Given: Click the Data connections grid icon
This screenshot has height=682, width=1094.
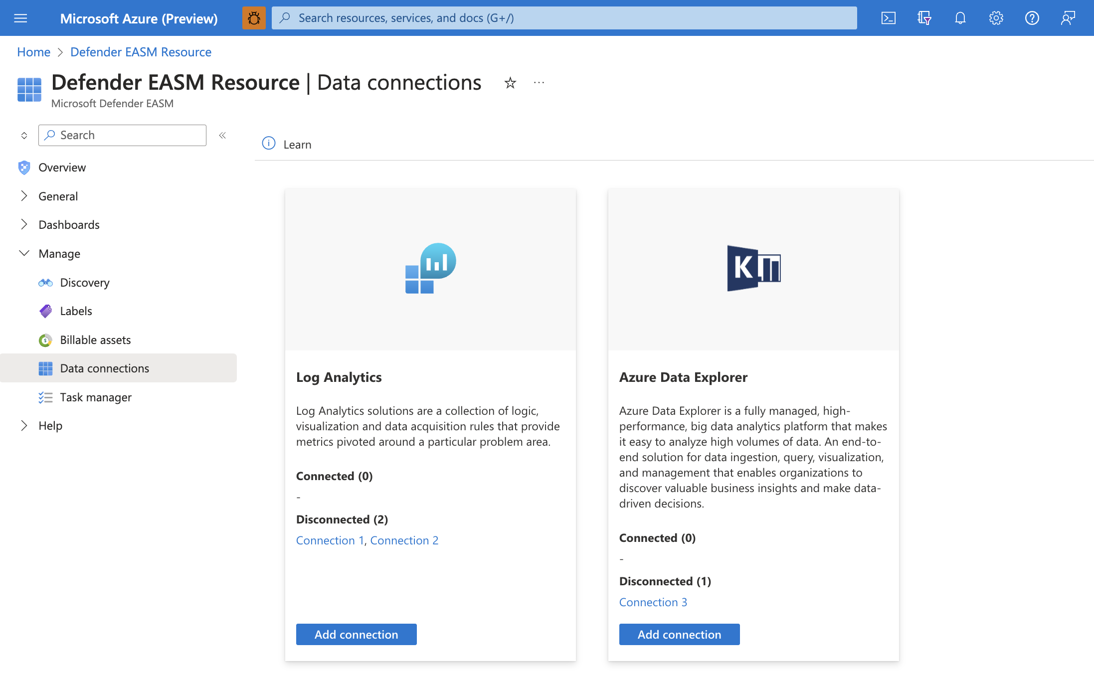Looking at the screenshot, I should point(45,368).
